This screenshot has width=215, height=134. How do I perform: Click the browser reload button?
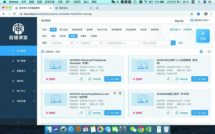14,14
